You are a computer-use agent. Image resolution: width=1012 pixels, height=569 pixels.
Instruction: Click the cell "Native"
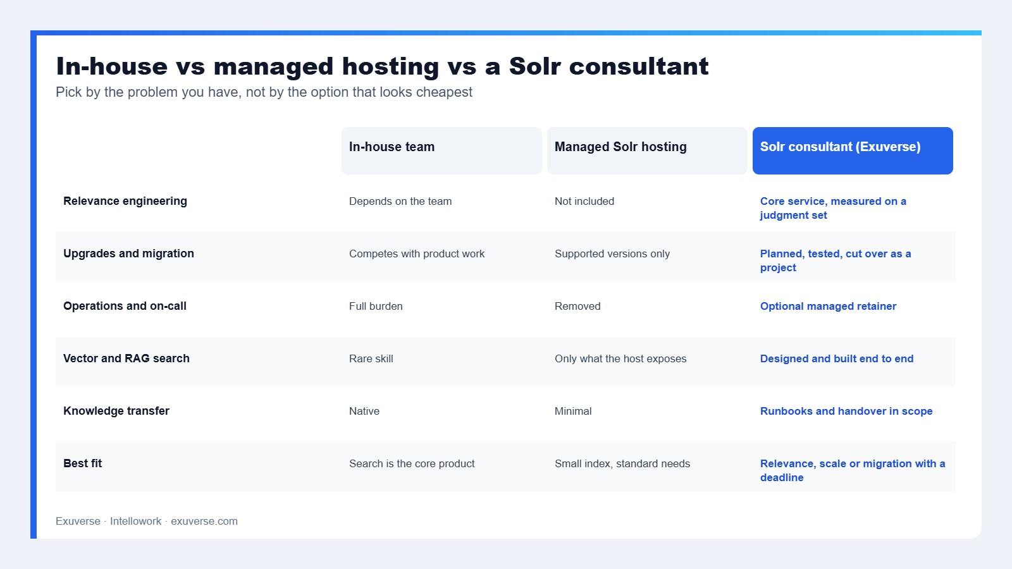click(364, 411)
